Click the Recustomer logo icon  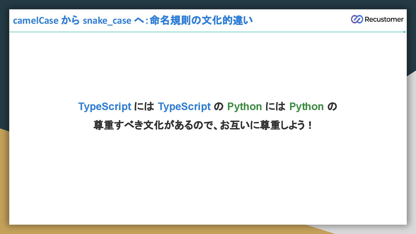357,19
